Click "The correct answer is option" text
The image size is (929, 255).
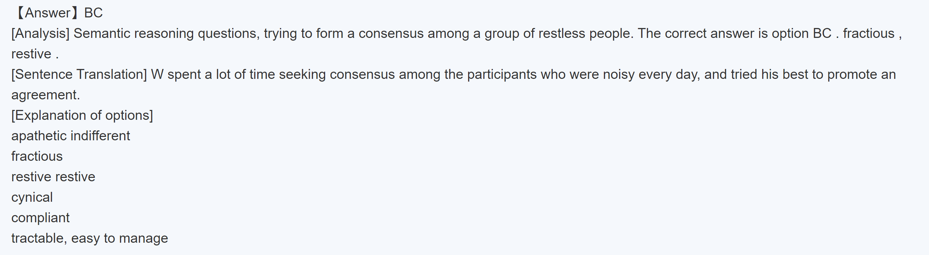723,33
